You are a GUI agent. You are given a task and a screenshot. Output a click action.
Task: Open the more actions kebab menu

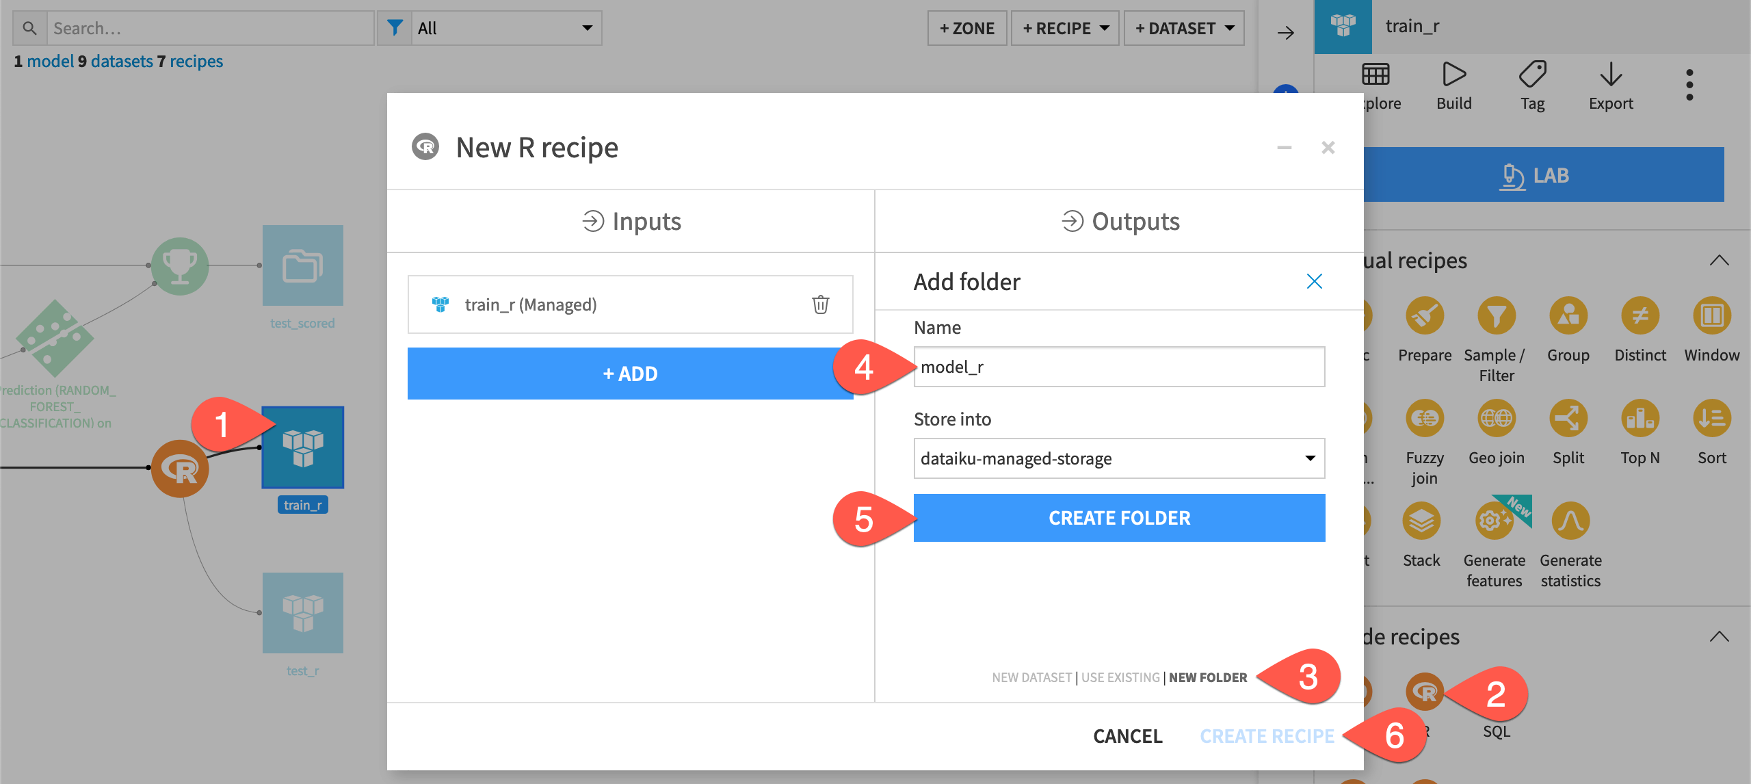coord(1689,85)
